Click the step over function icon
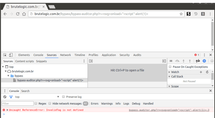The height and width of the screenshot is (118, 215). 177,61
